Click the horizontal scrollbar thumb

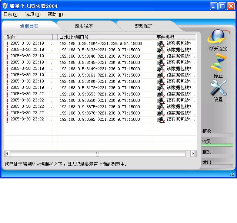coord(98,153)
